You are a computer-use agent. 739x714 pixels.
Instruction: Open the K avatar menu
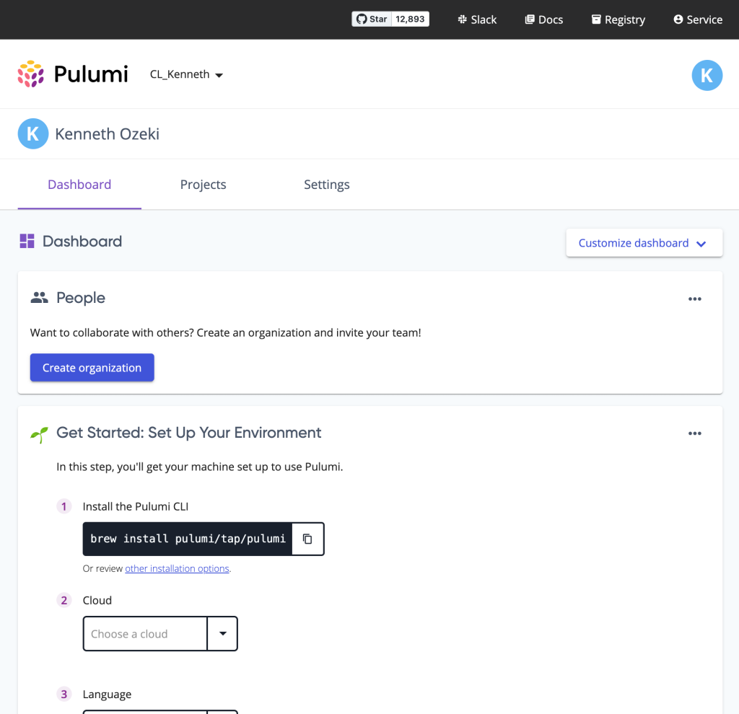pyautogui.click(x=707, y=75)
